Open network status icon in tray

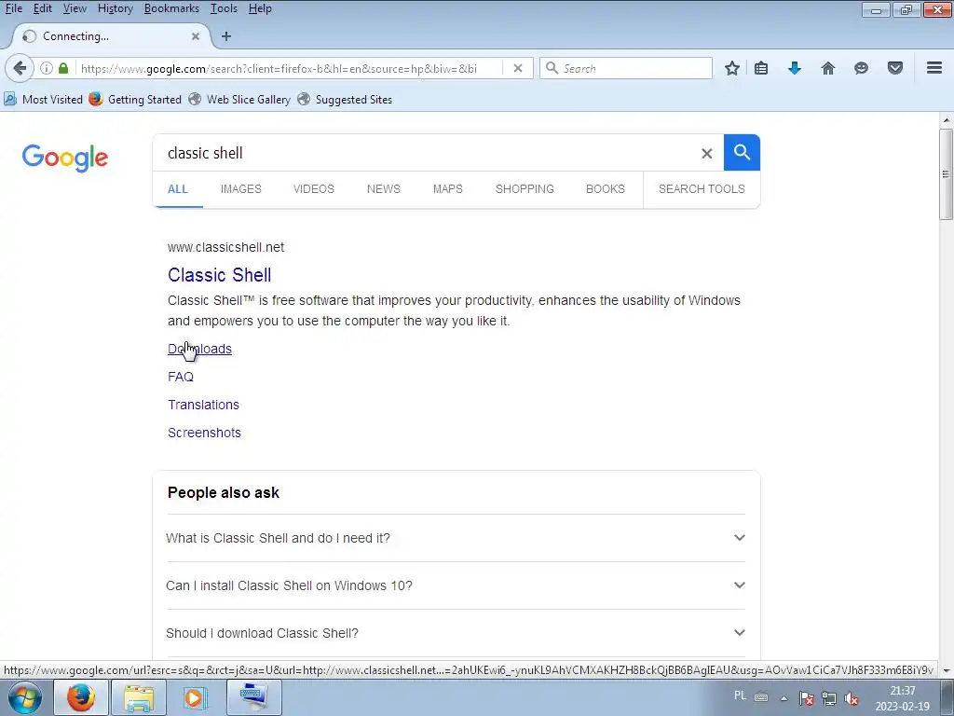pos(828,698)
